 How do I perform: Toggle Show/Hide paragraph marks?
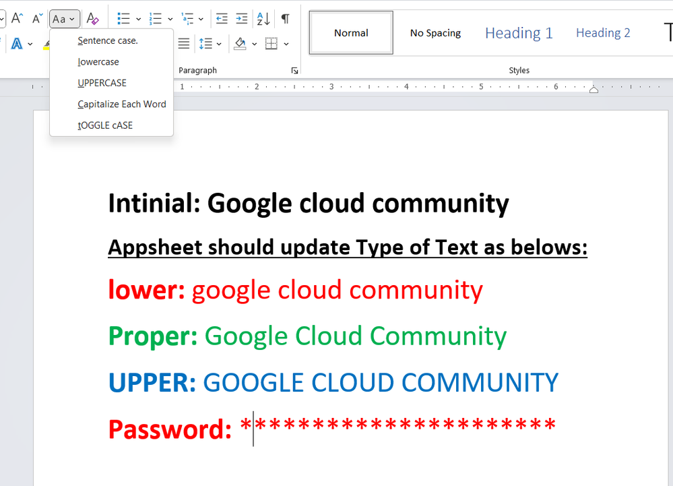(286, 18)
